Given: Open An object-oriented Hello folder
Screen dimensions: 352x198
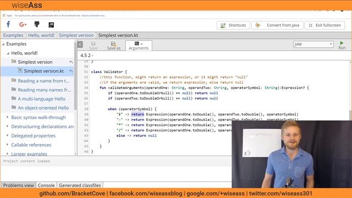Looking at the screenshot, I should tap(43, 108).
